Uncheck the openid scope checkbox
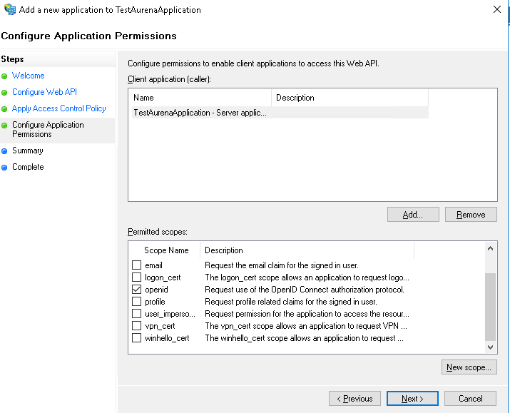This screenshot has width=510, height=413. click(x=137, y=290)
